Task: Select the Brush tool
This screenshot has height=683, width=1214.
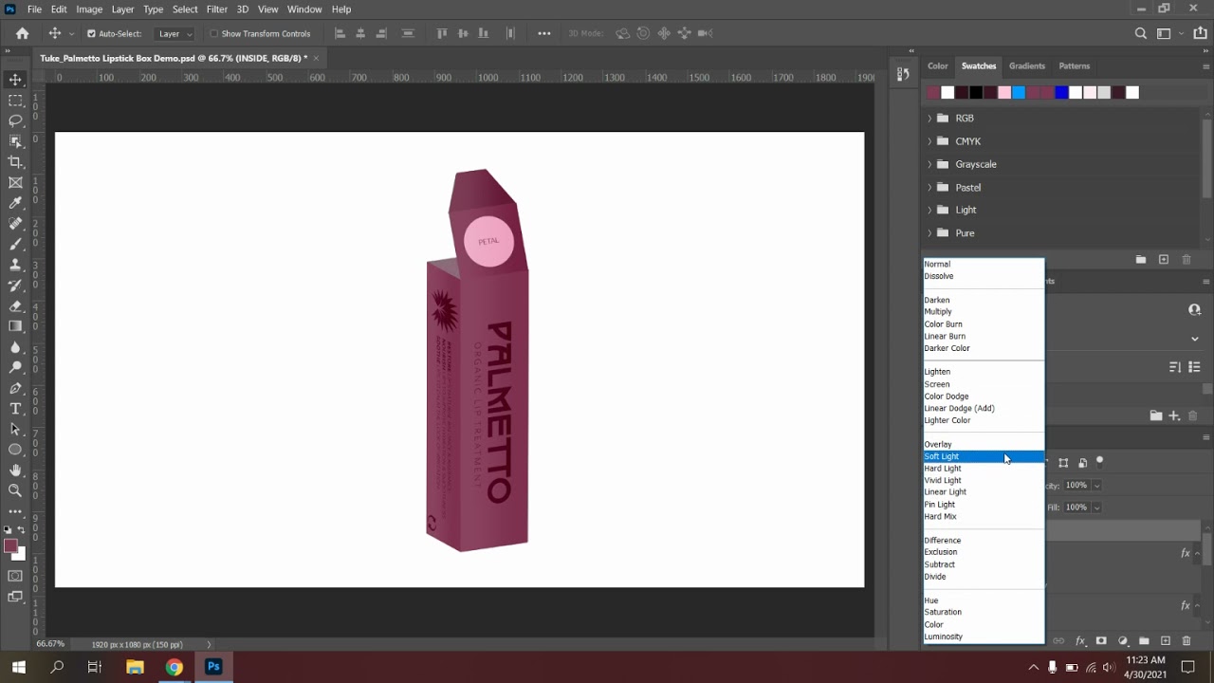Action: [x=15, y=245]
